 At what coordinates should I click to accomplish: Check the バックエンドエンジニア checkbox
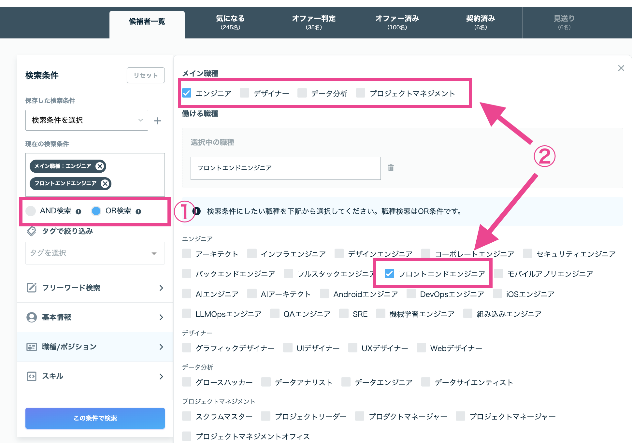pyautogui.click(x=187, y=274)
